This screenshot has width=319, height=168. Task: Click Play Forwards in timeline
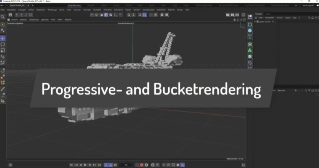coord(85,165)
